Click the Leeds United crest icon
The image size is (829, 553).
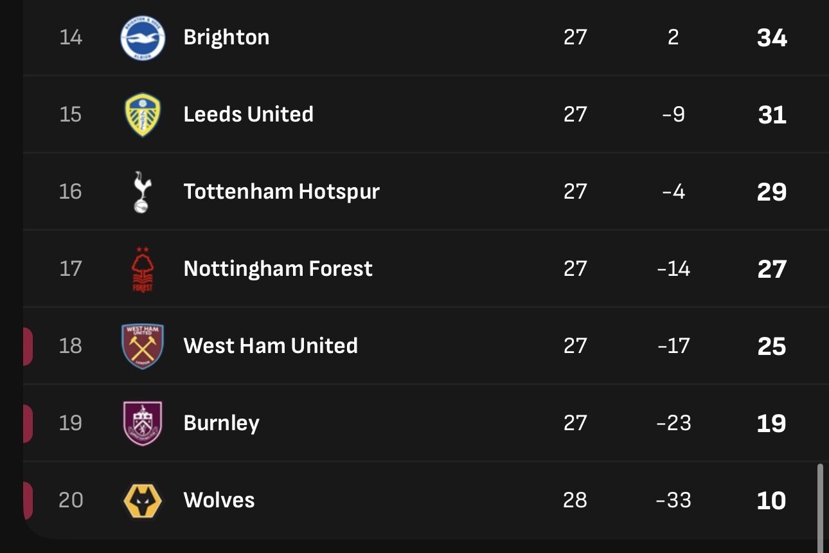[143, 115]
